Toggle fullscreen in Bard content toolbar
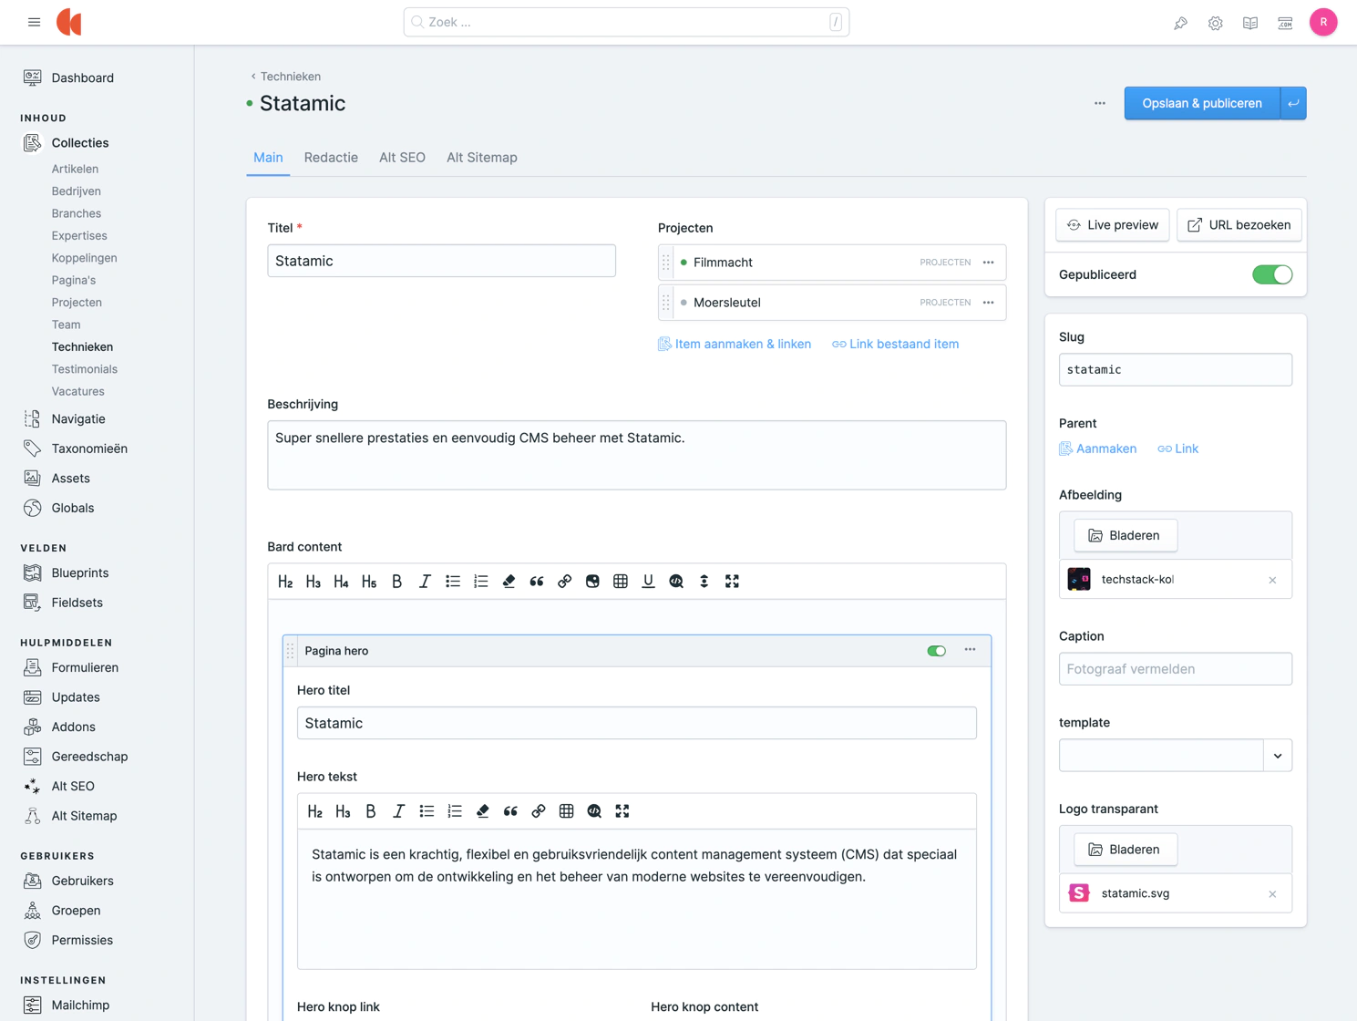This screenshot has height=1021, width=1357. click(x=732, y=582)
